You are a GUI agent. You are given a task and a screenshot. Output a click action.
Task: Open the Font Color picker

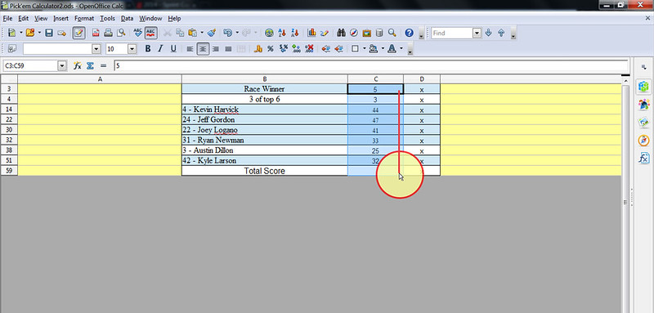[x=392, y=49]
